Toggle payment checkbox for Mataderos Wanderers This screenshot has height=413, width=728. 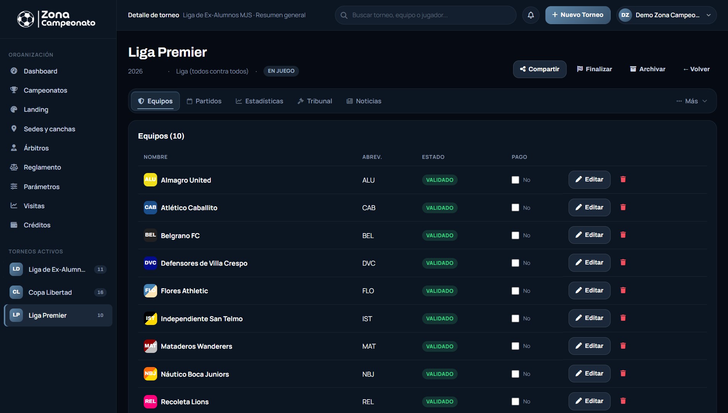point(515,346)
